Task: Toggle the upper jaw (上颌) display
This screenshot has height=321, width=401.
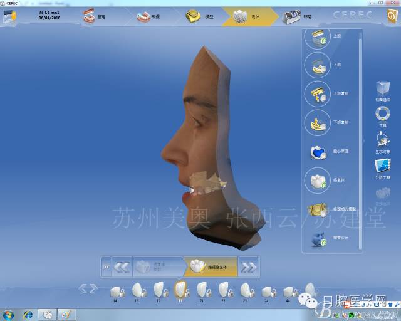Action: (317, 37)
